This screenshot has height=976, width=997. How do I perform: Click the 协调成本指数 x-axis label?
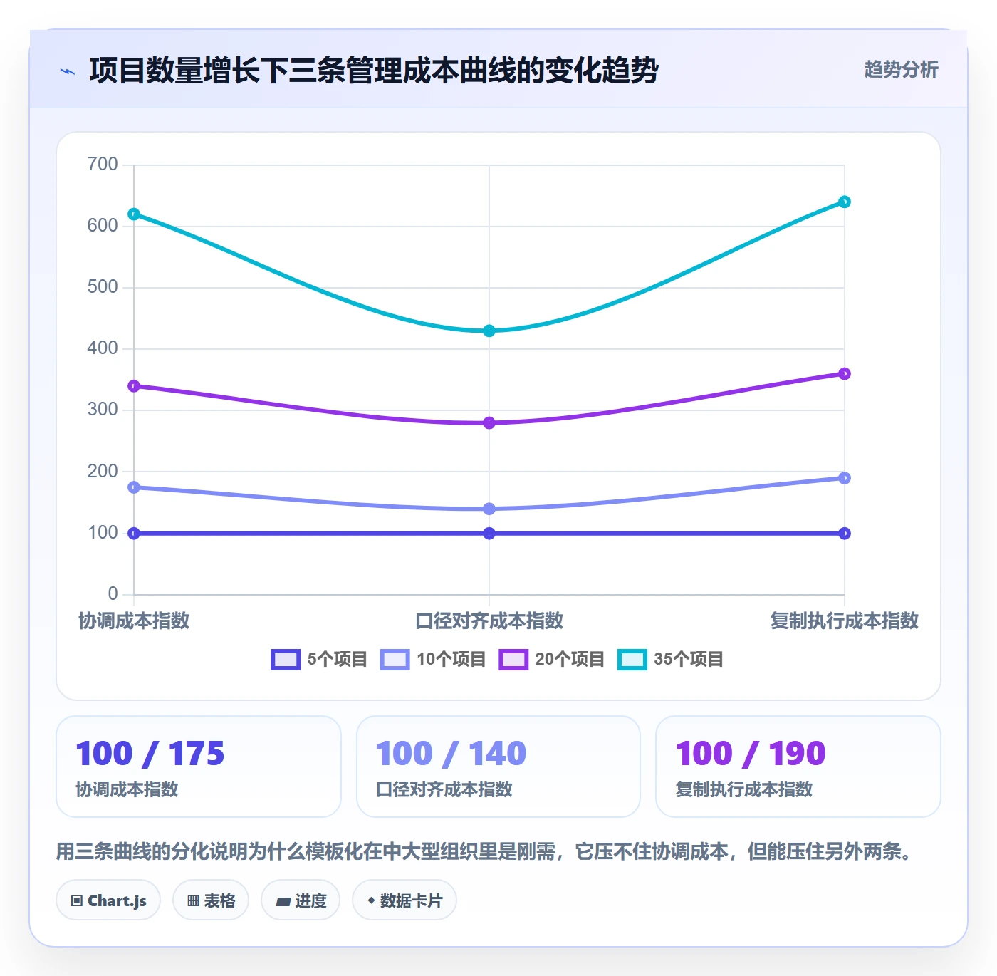click(134, 621)
